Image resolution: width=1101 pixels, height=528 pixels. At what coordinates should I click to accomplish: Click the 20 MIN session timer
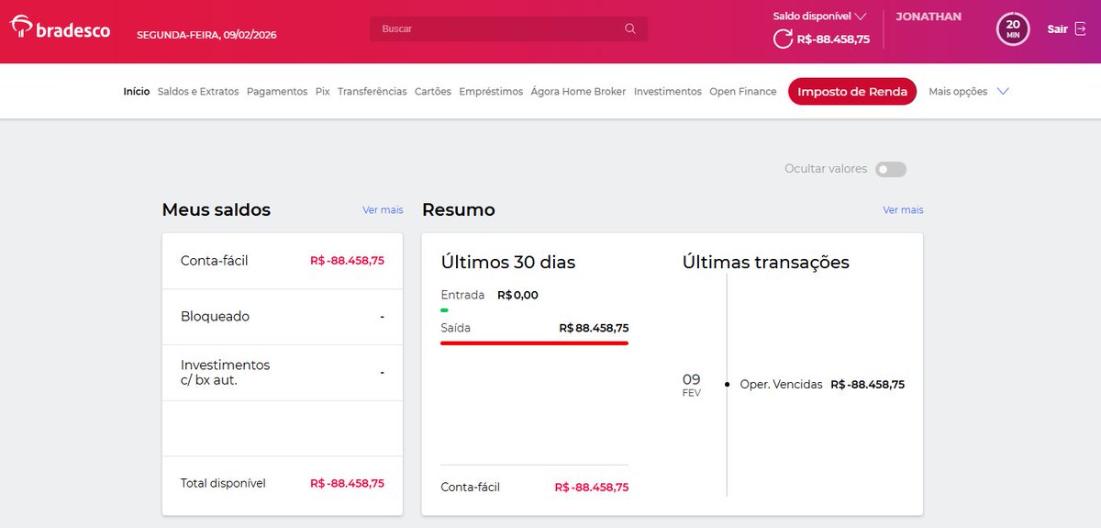[1013, 28]
